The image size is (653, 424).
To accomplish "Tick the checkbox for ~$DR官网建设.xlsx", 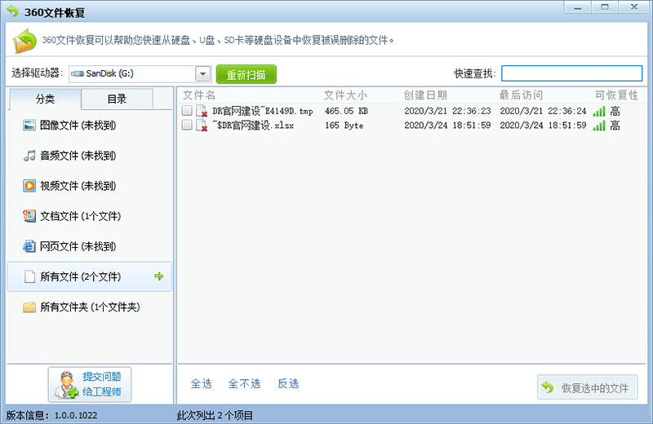I will (x=187, y=125).
